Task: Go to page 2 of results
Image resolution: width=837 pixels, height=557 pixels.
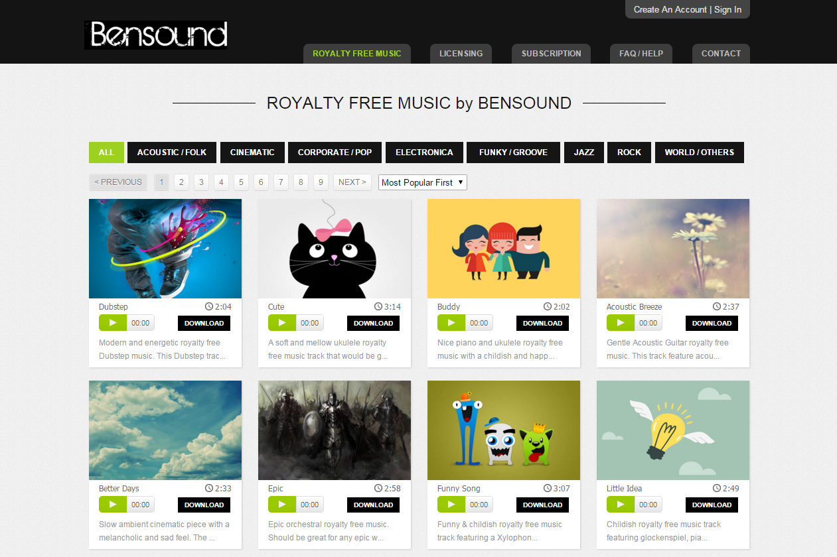Action: coord(181,182)
